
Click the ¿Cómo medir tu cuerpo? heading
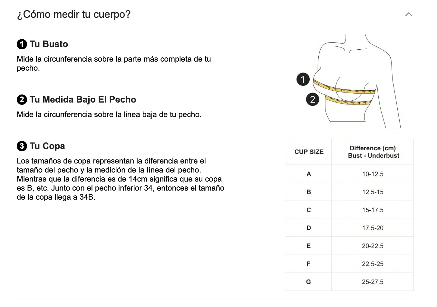pyautogui.click(x=74, y=15)
